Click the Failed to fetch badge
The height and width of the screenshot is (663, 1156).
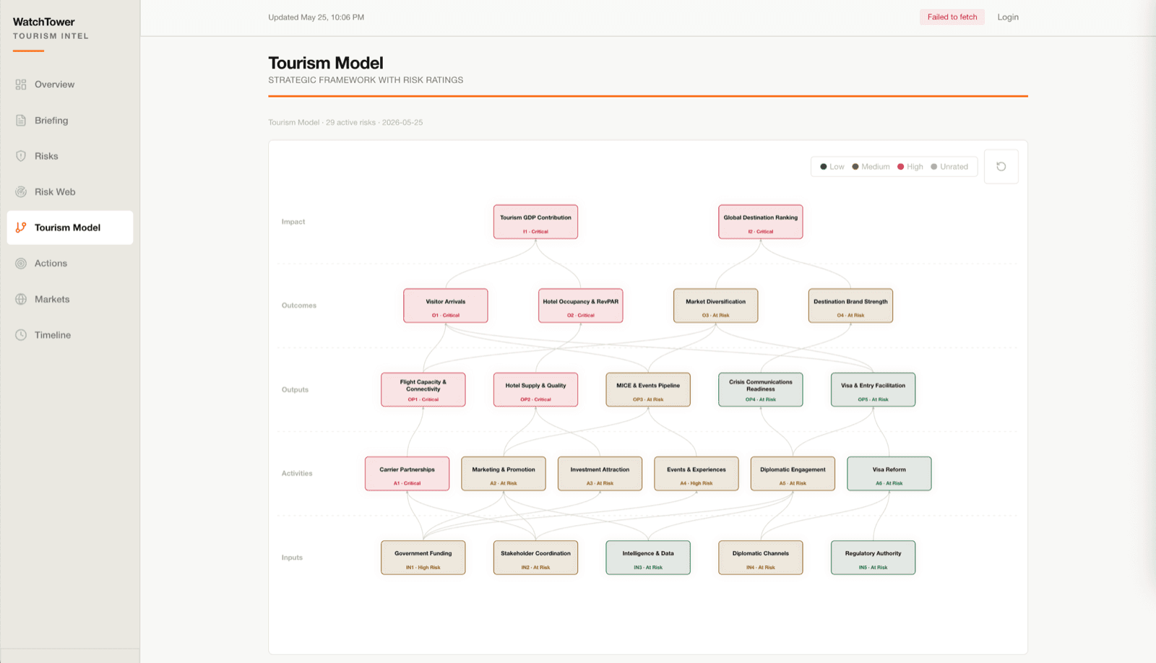click(952, 17)
